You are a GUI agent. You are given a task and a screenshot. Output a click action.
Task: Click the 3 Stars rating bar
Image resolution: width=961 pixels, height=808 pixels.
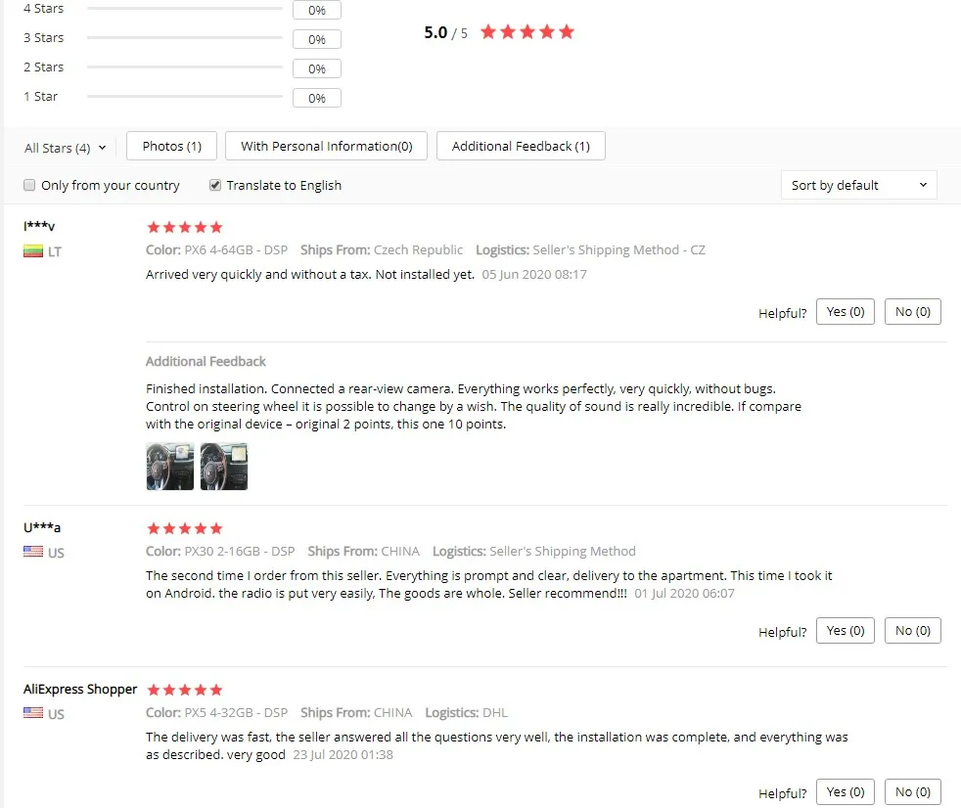point(185,38)
